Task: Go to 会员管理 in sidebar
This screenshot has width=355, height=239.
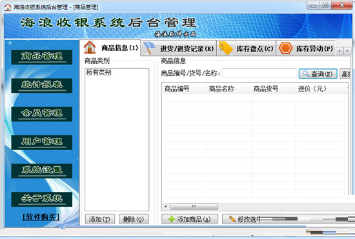Action: point(42,114)
